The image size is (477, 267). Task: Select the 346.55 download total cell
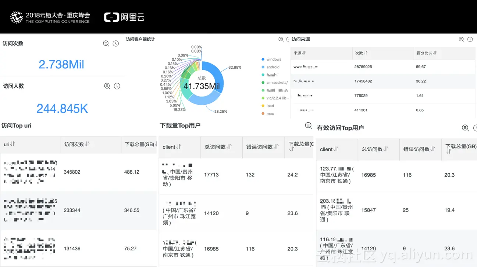click(x=132, y=210)
